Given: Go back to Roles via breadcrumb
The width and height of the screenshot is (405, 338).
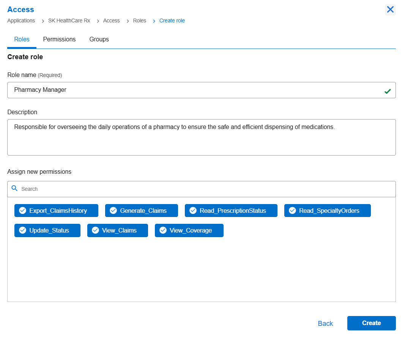Looking at the screenshot, I should 139,20.
